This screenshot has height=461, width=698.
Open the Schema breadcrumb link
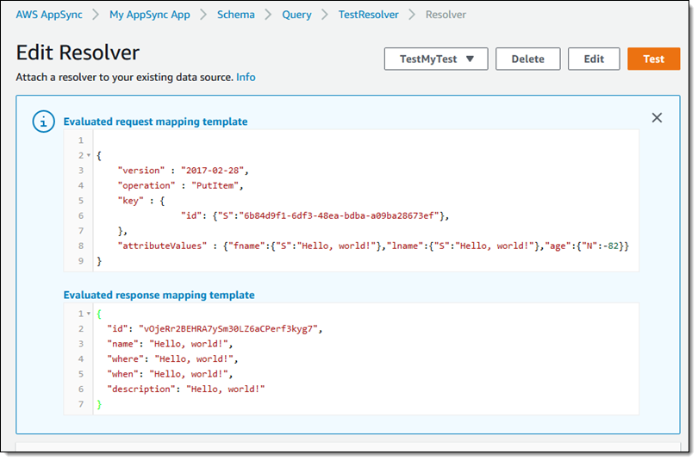click(236, 15)
